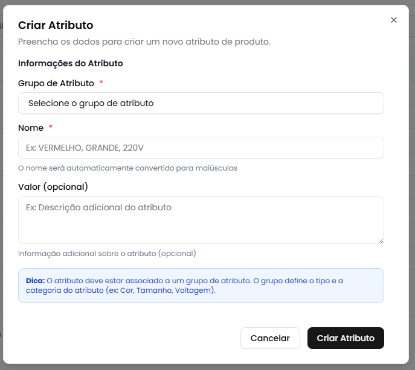Image resolution: width=415 pixels, height=370 pixels.
Task: Click the Valor (opcional) label
Action: 53,187
